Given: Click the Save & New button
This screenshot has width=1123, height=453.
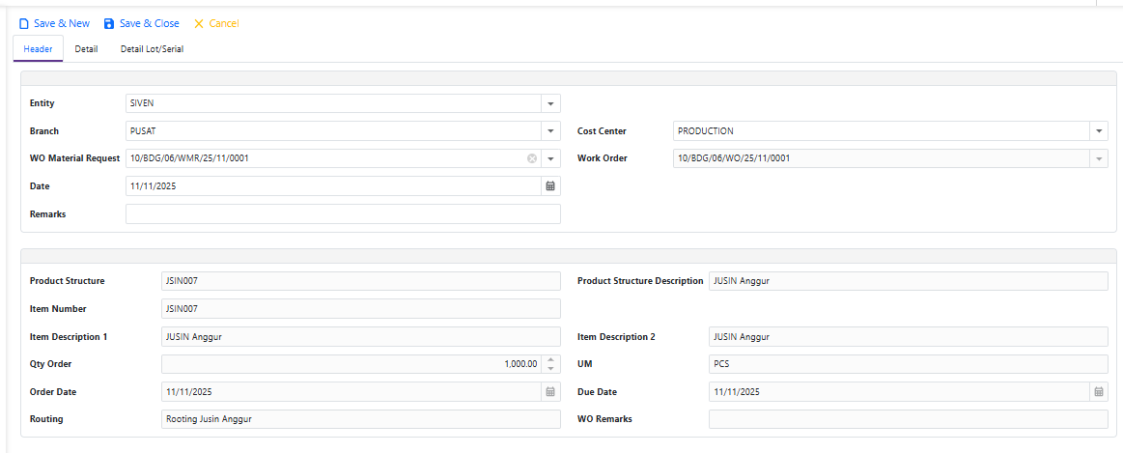Looking at the screenshot, I should (54, 23).
